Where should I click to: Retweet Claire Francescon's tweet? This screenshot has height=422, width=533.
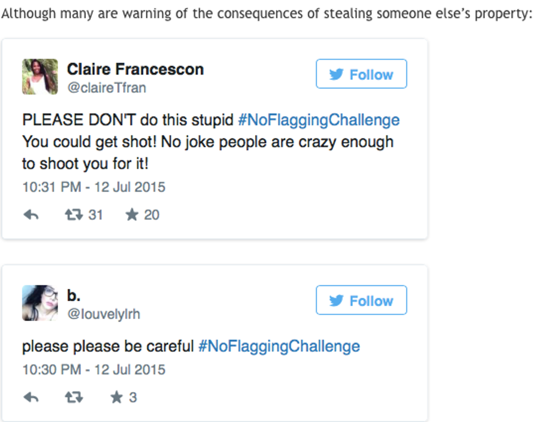[73, 215]
